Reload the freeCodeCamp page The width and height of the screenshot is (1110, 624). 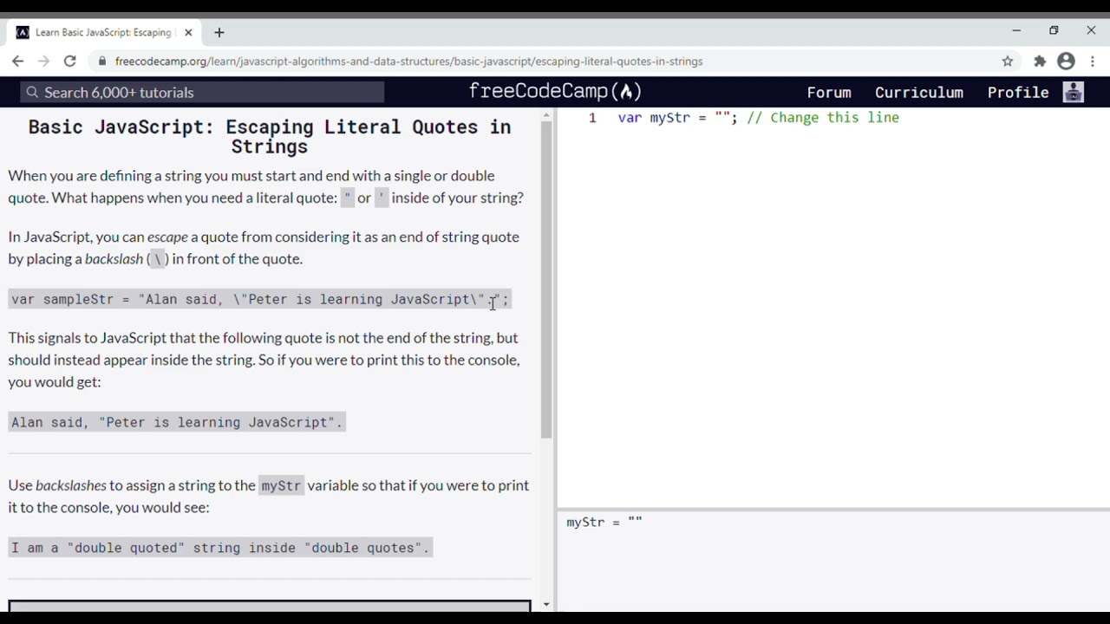(70, 62)
